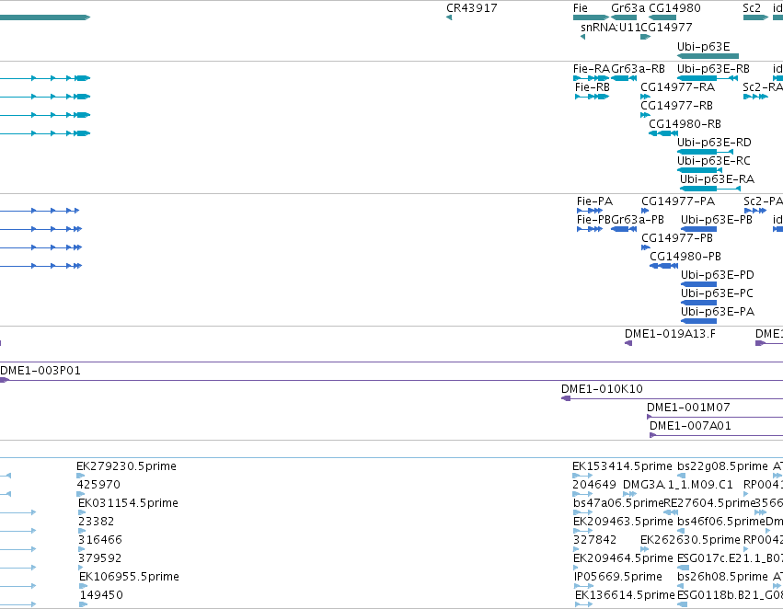Select the snRNA:U11 label
This screenshot has height=609, width=783.
point(610,28)
